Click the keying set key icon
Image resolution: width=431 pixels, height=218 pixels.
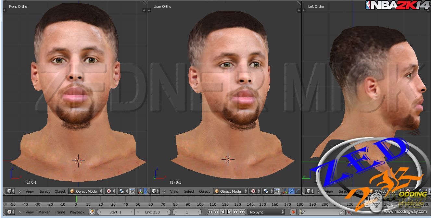click(x=302, y=212)
